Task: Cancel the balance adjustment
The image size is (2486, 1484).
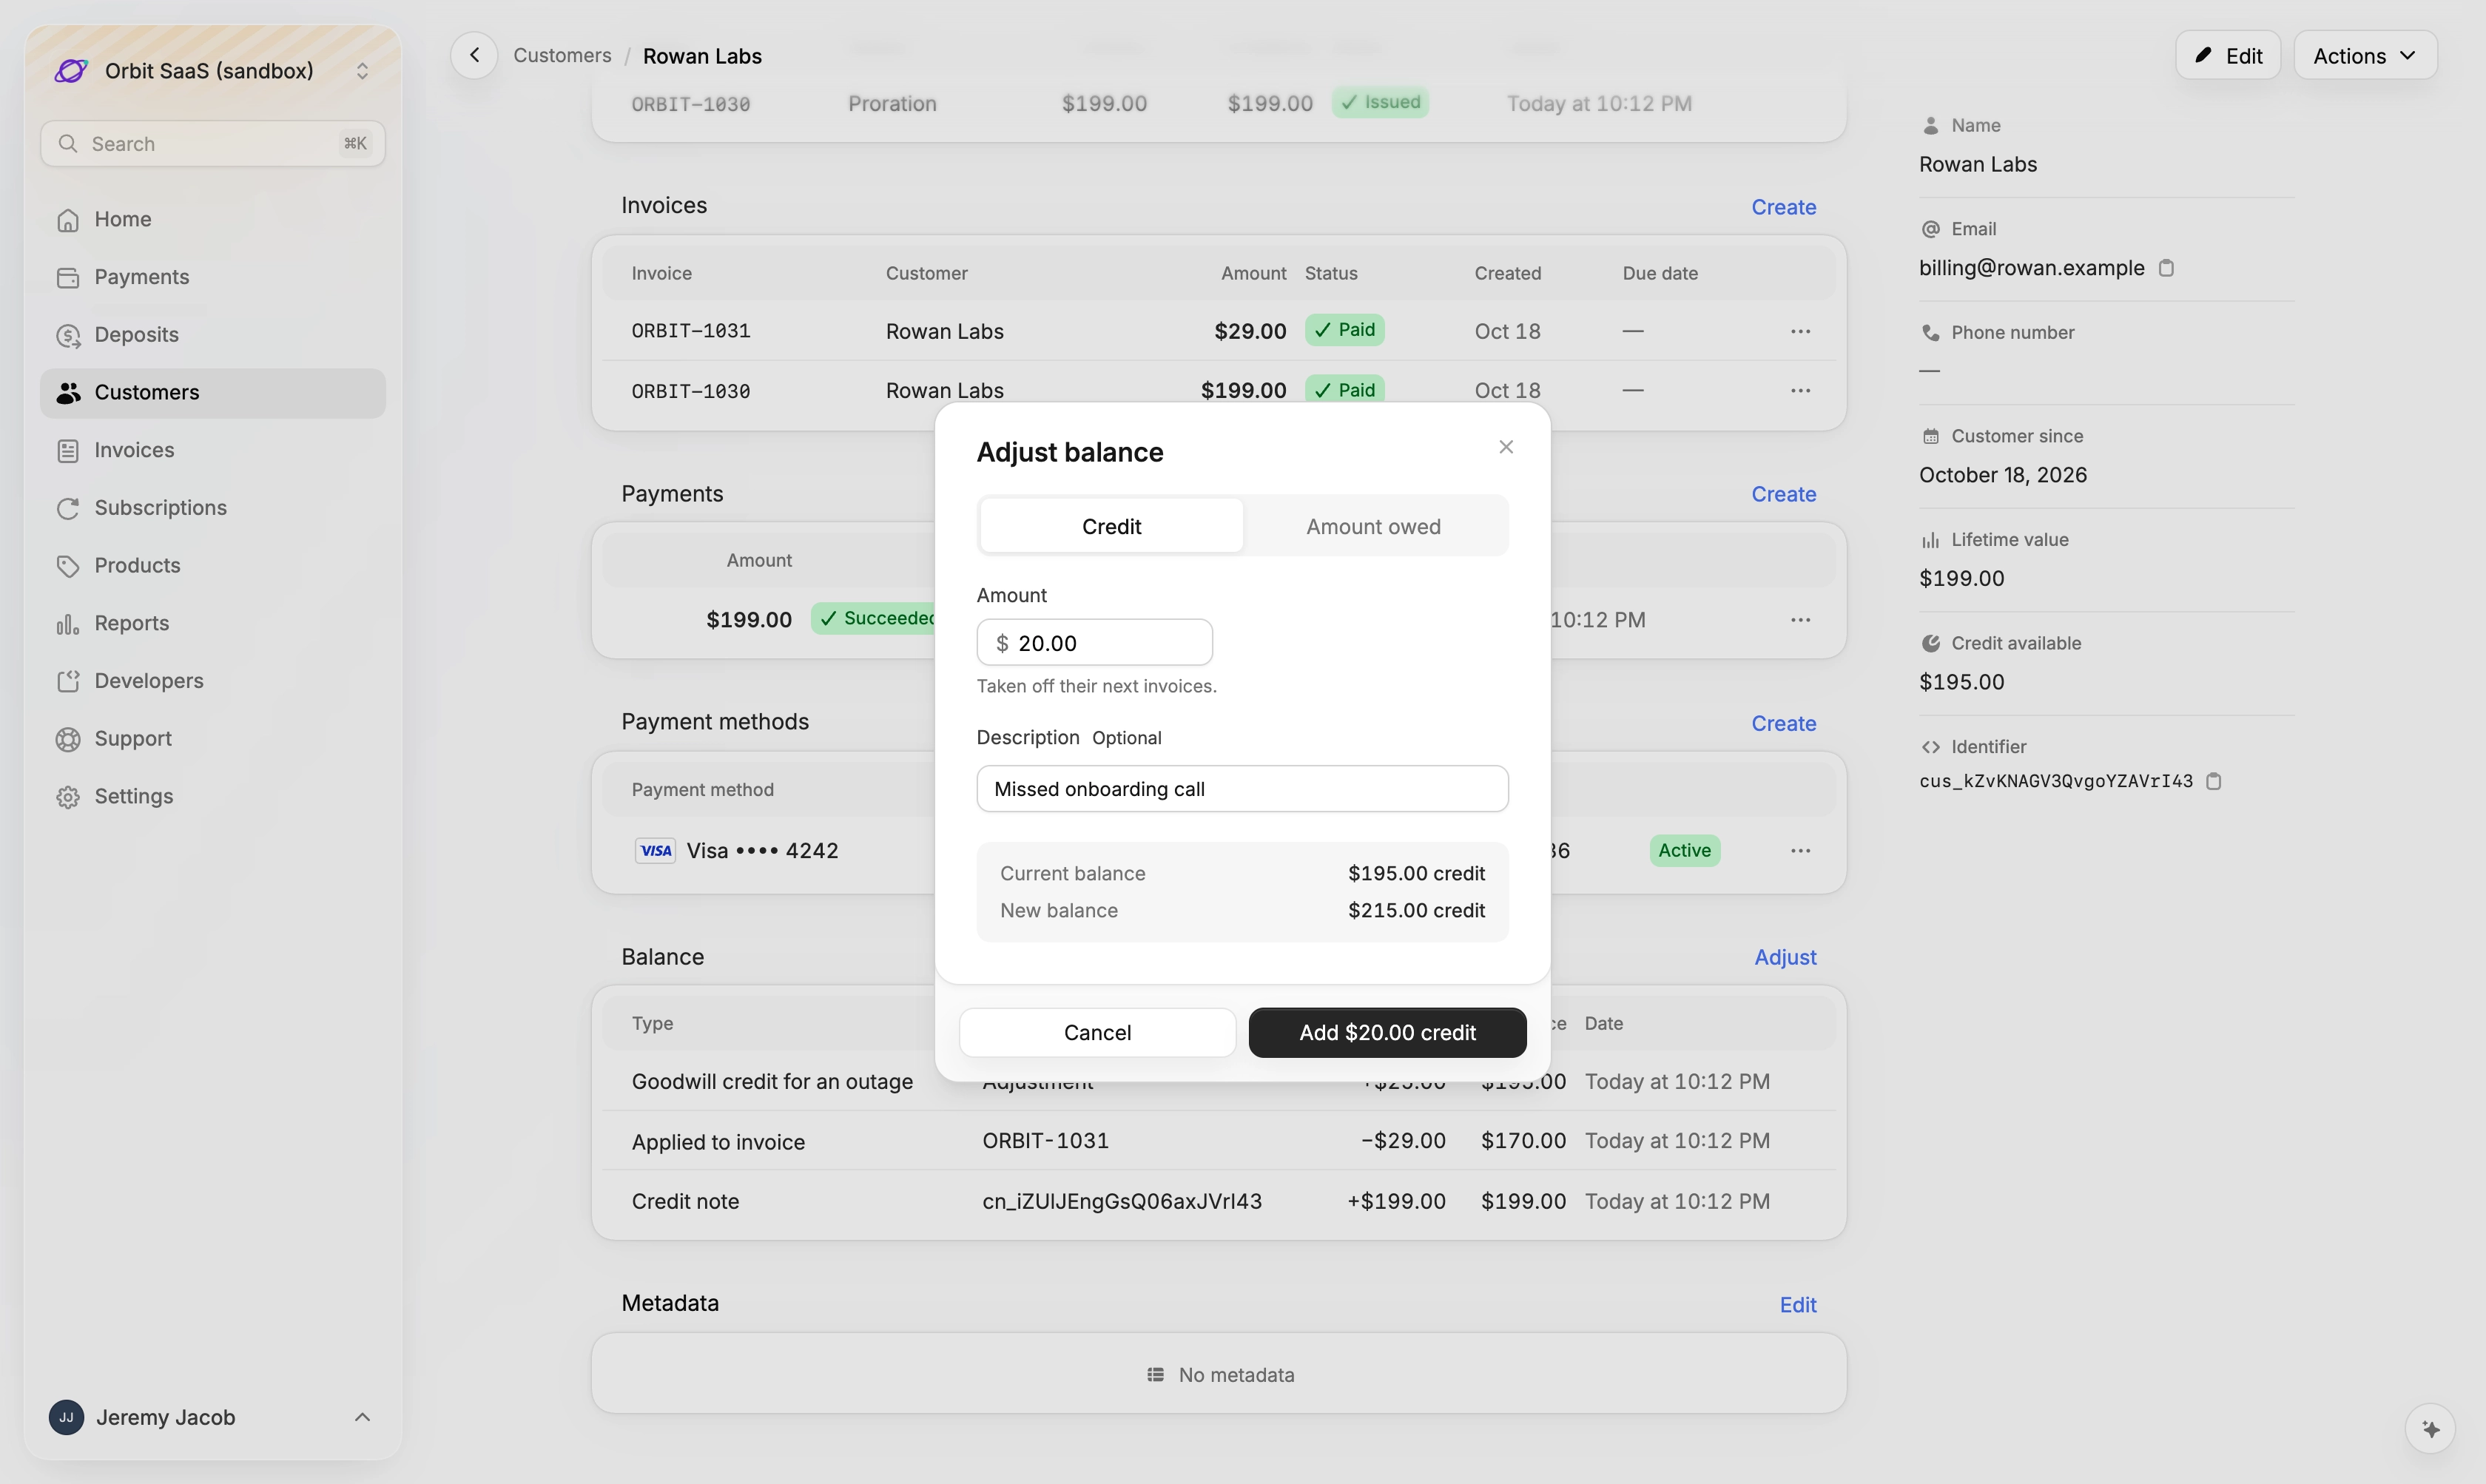Action: point(1097,1032)
